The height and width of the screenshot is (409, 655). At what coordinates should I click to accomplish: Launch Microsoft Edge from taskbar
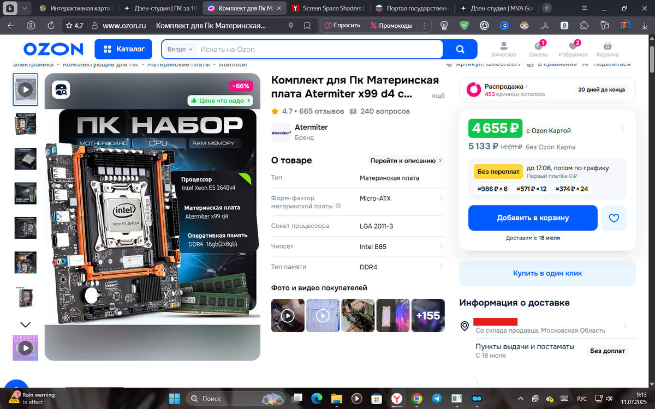tap(316, 398)
